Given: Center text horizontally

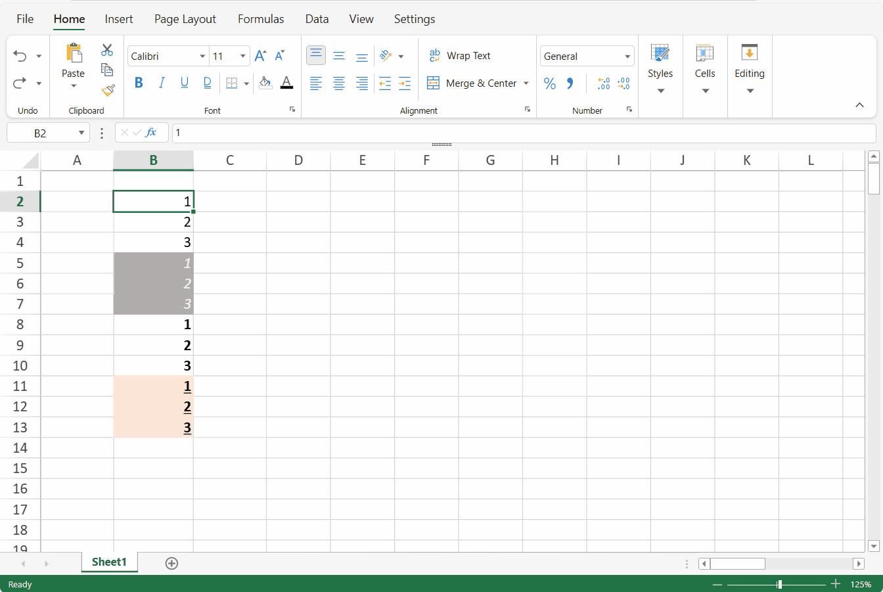Looking at the screenshot, I should (339, 83).
